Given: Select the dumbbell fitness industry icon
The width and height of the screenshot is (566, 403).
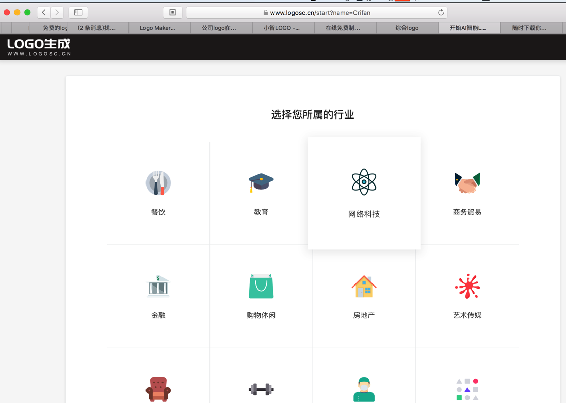Looking at the screenshot, I should (261, 389).
